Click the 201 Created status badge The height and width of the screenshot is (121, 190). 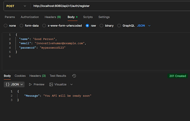(178, 76)
